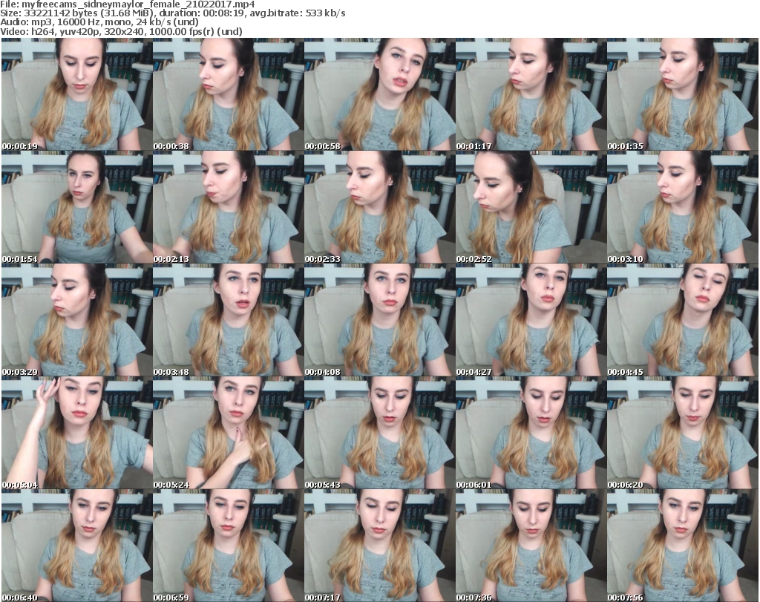This screenshot has height=602, width=760.
Task: Pick the thumbnail labeled 00:03:29
Action: click(x=76, y=320)
